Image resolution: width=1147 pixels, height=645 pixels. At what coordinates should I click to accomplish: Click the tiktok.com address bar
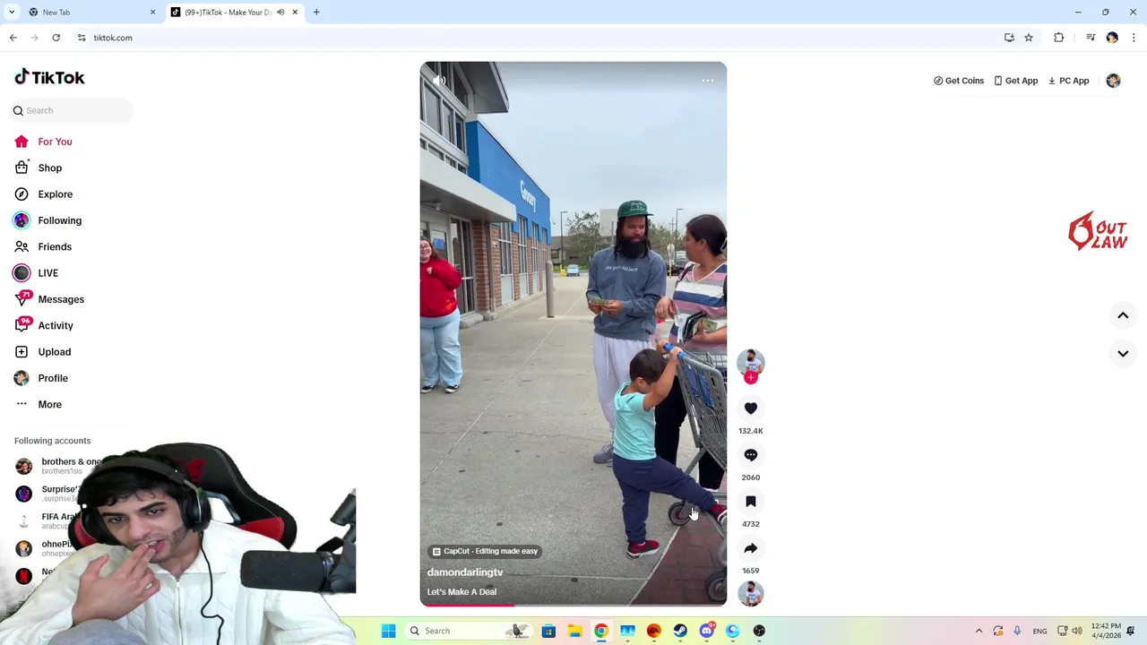tap(538, 38)
